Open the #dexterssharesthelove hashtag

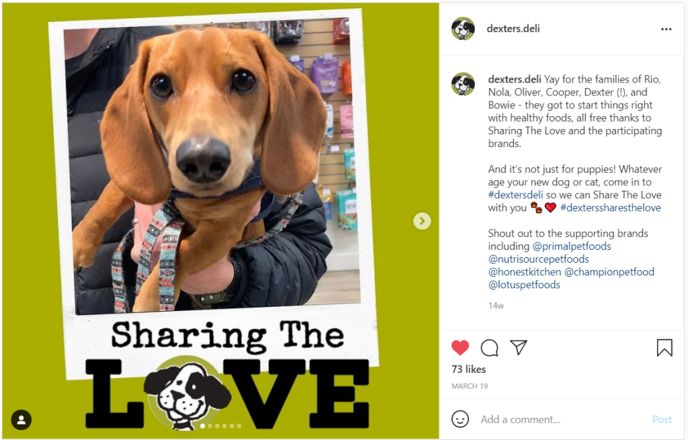[610, 208]
